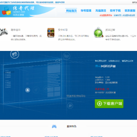This screenshot has height=137, width=137.
Task: Click the file size line showing 1.8M
Action: pyautogui.click(x=103, y=80)
